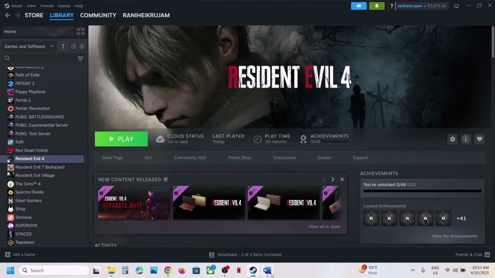Dismiss the New Content Released panel

pos(342,180)
